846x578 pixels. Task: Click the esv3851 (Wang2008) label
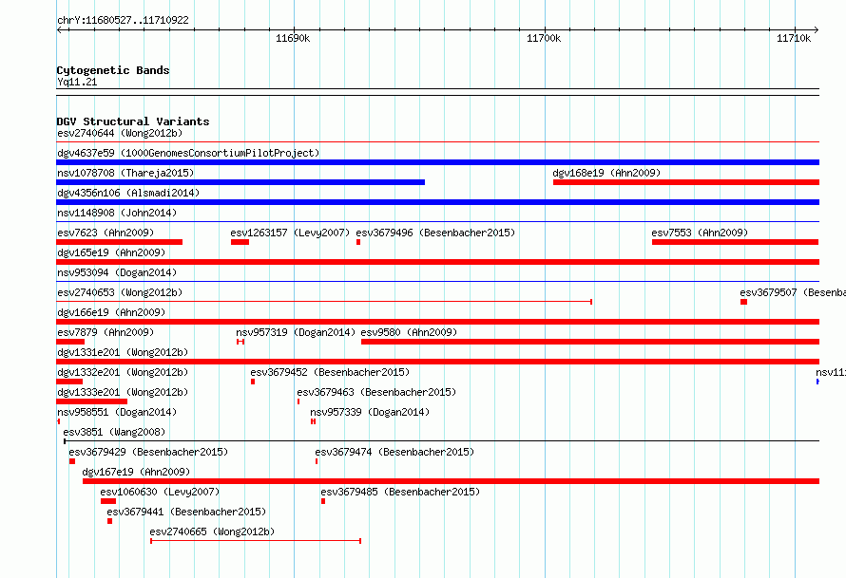114,432
